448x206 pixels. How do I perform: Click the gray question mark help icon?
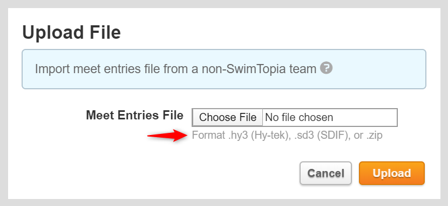point(326,68)
